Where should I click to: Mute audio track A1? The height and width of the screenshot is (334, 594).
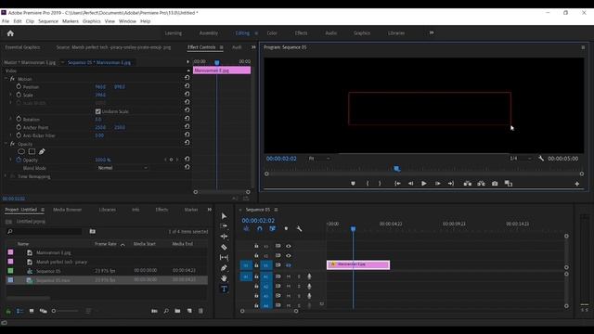(x=289, y=276)
